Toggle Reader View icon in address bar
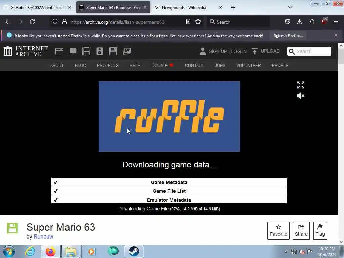This screenshot has width=344, height=258. click(188, 21)
